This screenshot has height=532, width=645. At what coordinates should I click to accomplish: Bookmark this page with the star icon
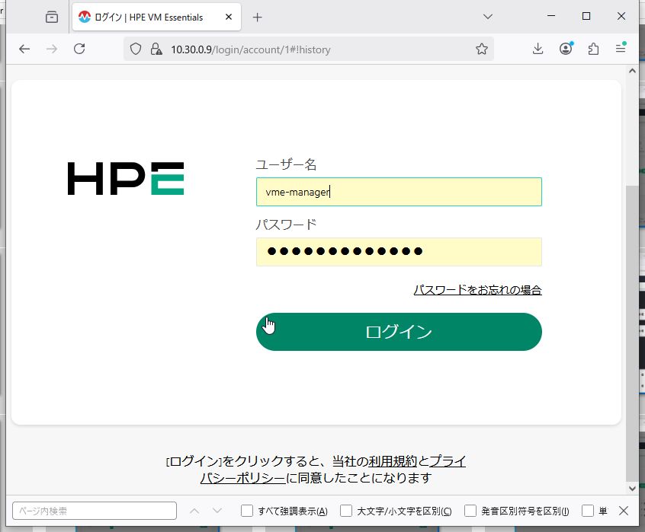[481, 49]
